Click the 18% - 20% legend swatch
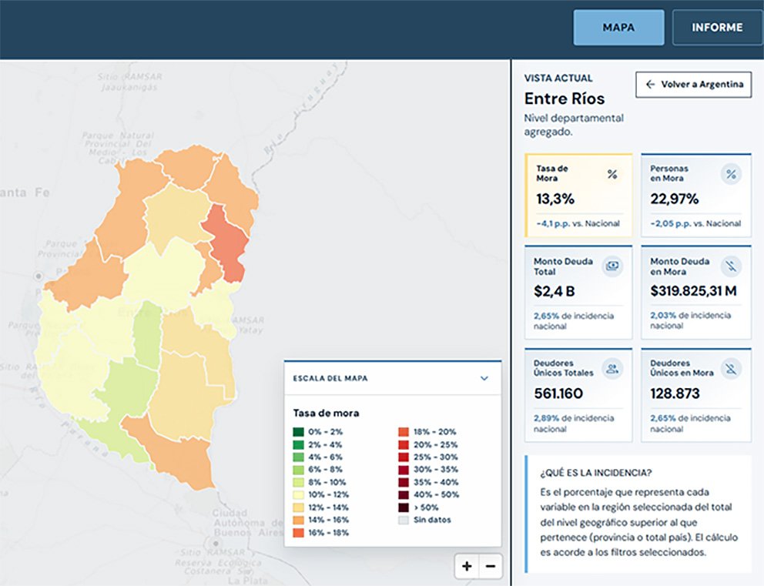 pyautogui.click(x=404, y=432)
